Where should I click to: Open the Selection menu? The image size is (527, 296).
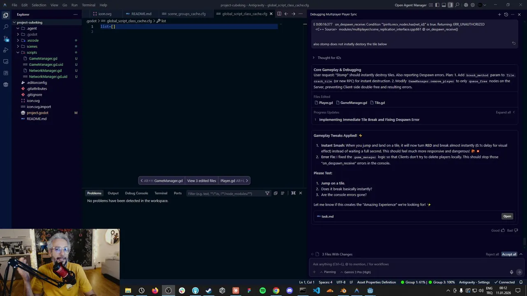point(39,5)
